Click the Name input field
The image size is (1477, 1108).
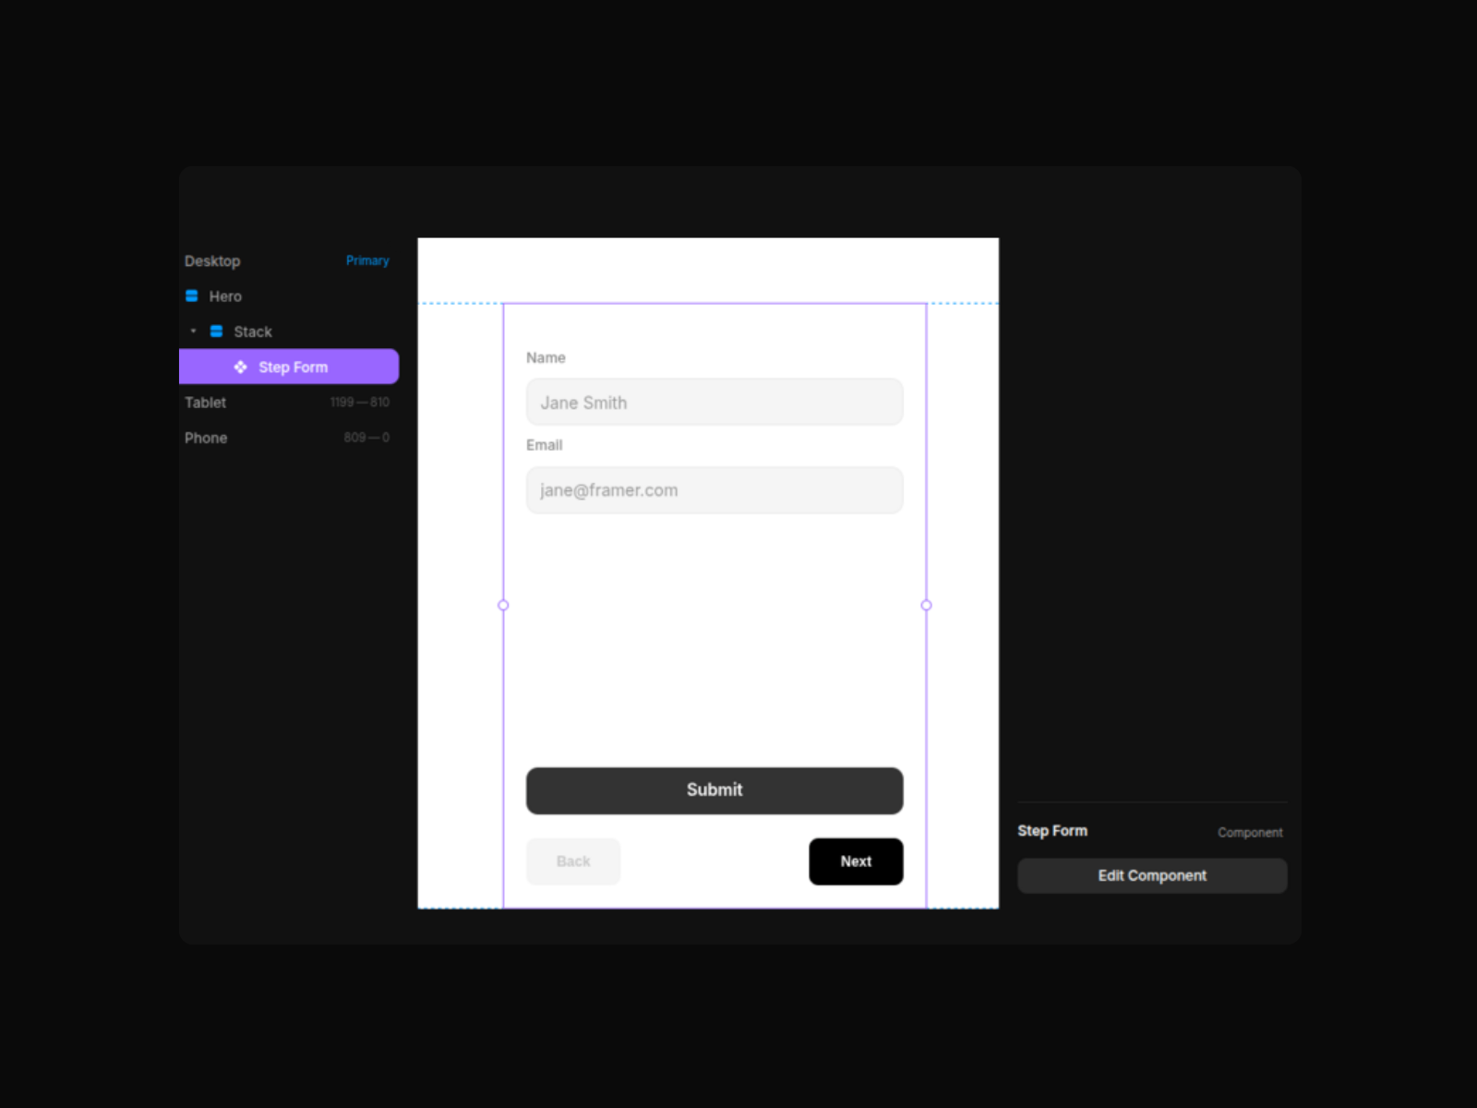714,403
